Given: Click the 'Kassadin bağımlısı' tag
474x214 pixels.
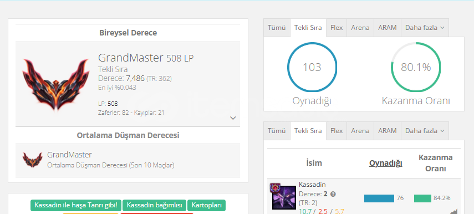Looking at the screenshot, I should click(x=155, y=205).
